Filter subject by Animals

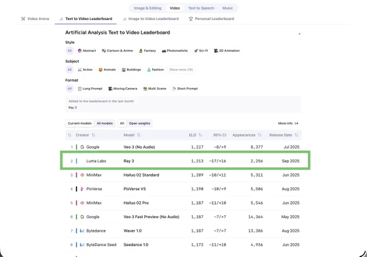(107, 70)
